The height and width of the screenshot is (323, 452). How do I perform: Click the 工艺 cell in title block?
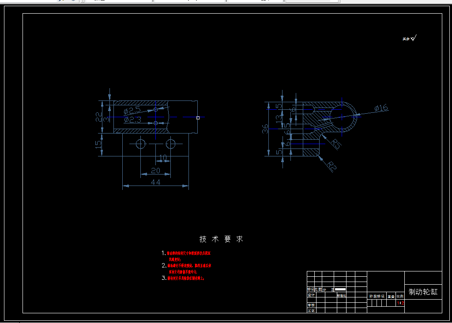pyautogui.click(x=311, y=311)
